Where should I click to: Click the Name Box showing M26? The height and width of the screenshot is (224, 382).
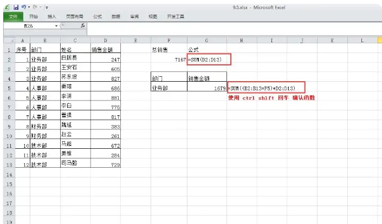click(x=29, y=26)
